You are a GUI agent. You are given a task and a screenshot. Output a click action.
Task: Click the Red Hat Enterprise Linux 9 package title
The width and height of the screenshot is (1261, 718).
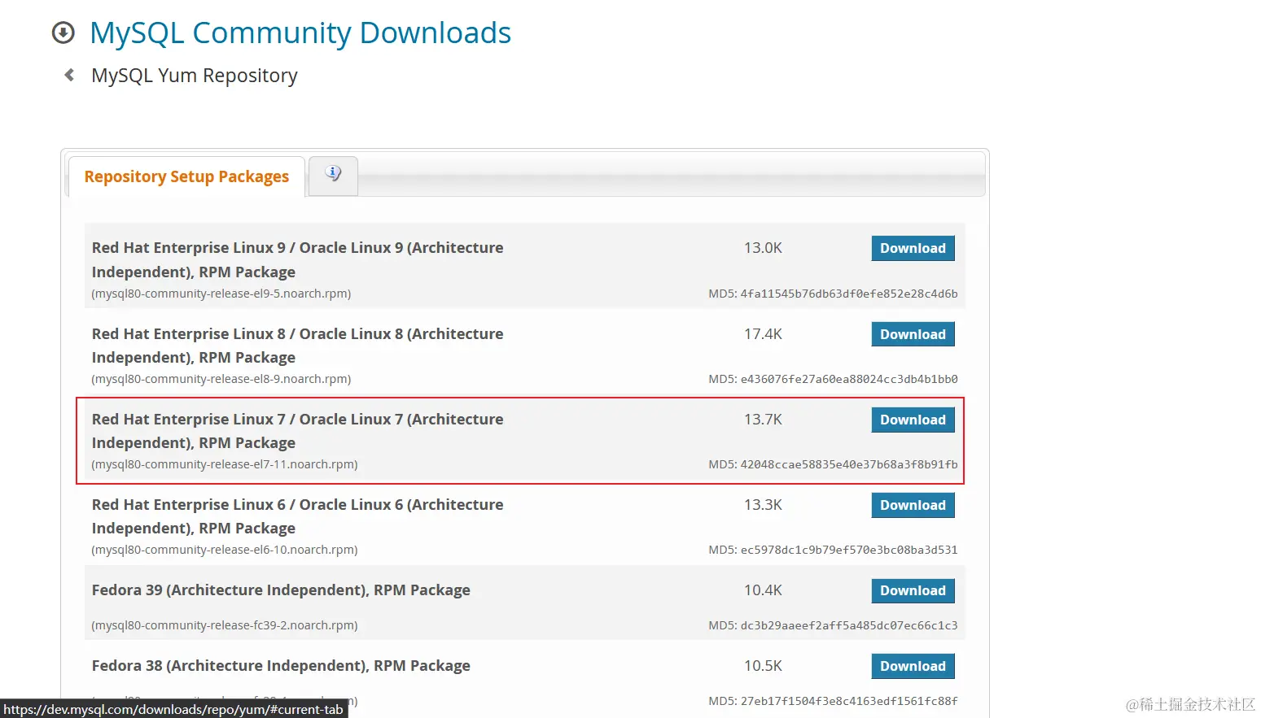pyautogui.click(x=297, y=259)
